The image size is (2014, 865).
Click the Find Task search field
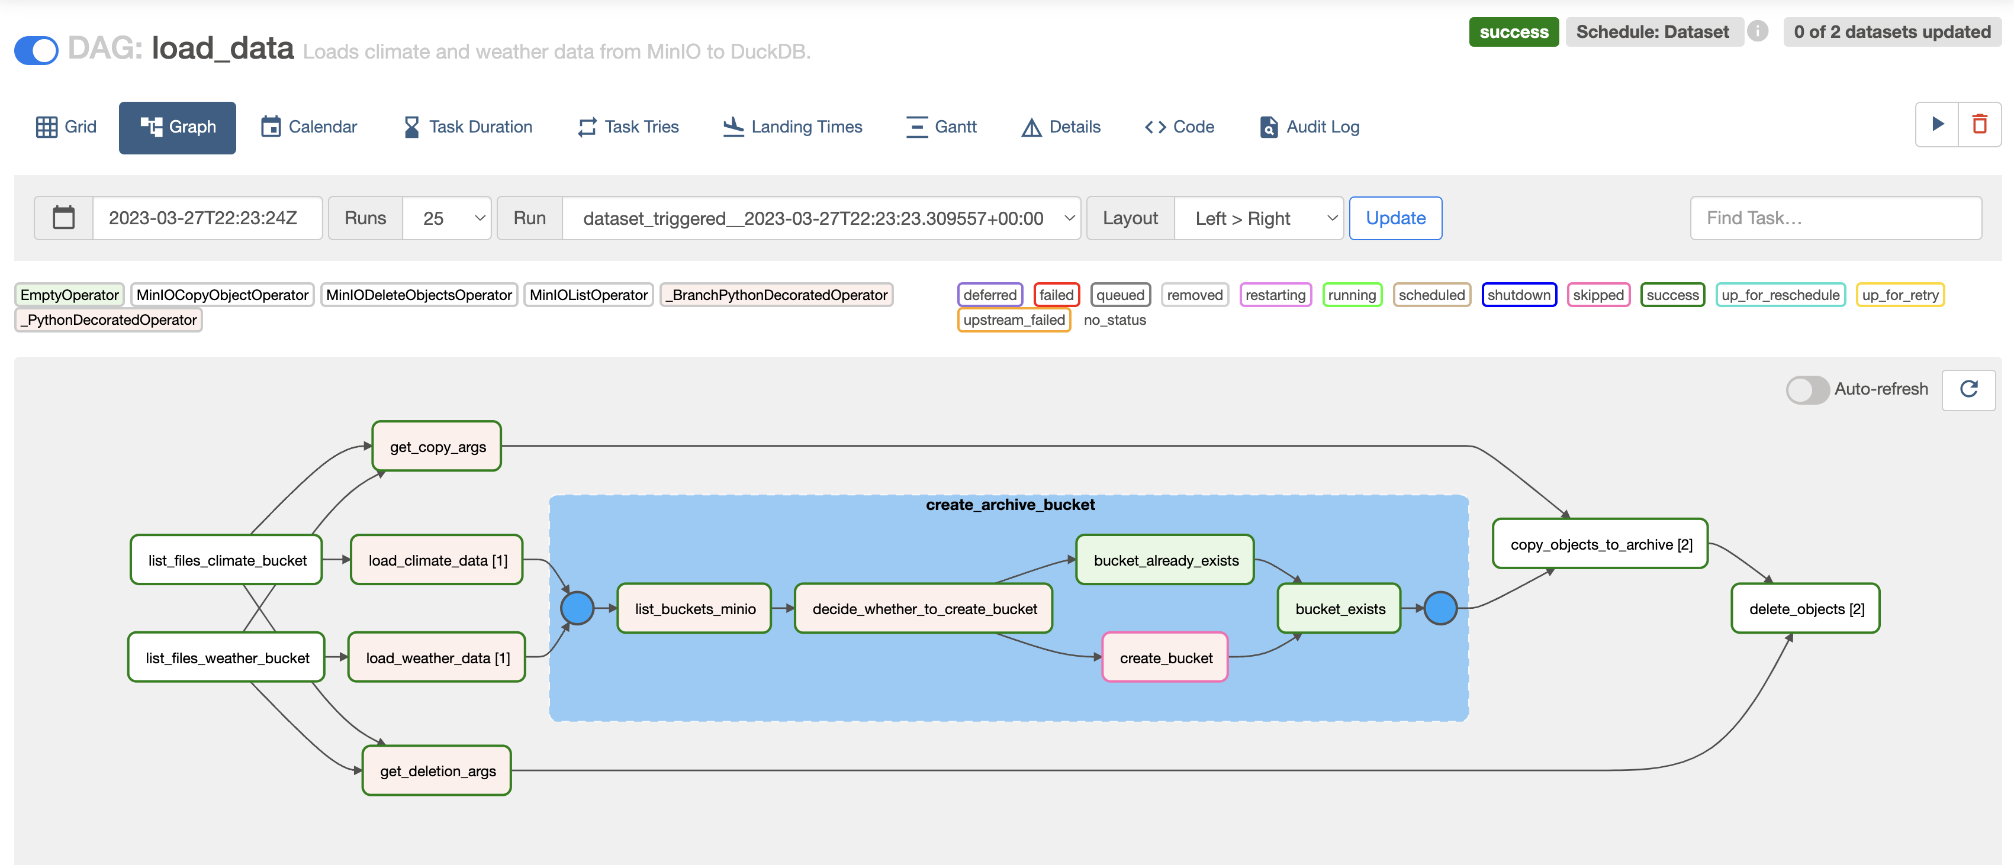click(x=1835, y=218)
